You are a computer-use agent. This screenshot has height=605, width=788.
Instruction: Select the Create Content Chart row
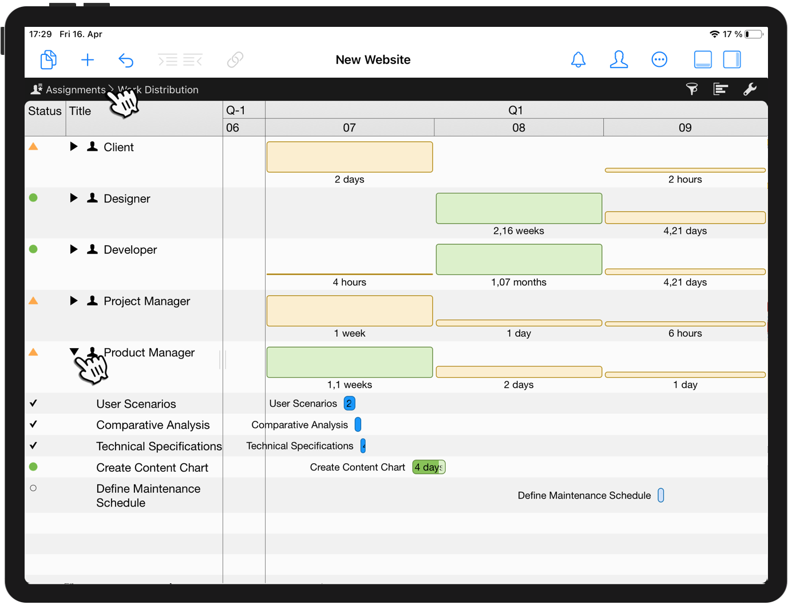click(x=152, y=467)
